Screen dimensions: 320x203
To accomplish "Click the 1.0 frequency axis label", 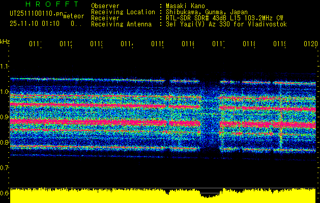I will 4,92.
